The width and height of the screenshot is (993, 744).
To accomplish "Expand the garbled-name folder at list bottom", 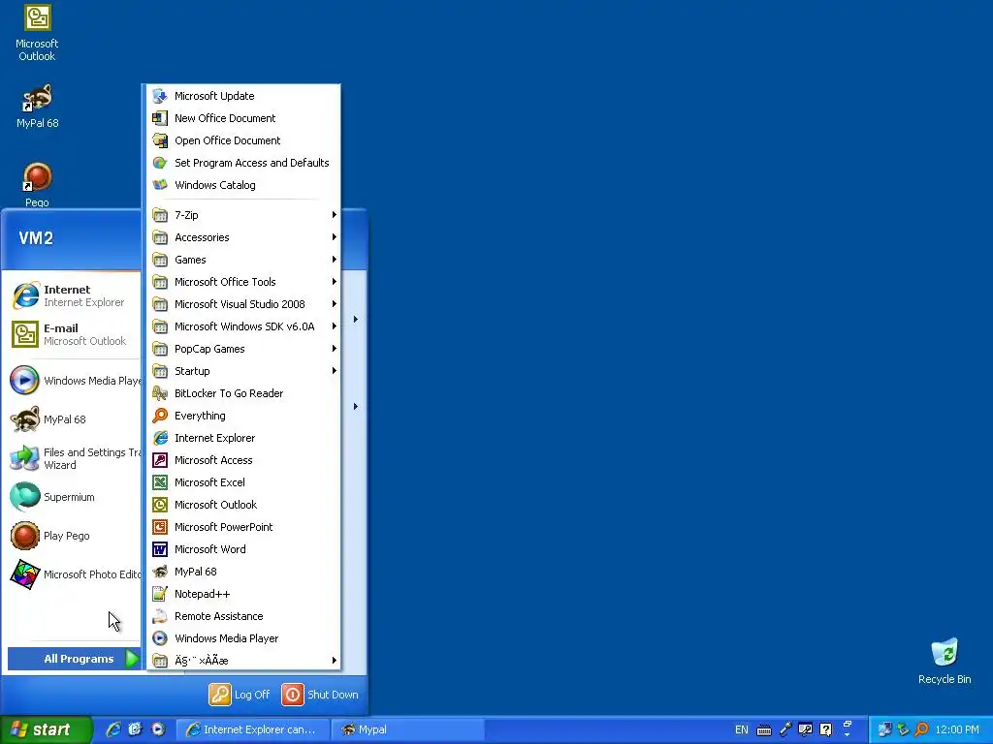I will (x=241, y=661).
